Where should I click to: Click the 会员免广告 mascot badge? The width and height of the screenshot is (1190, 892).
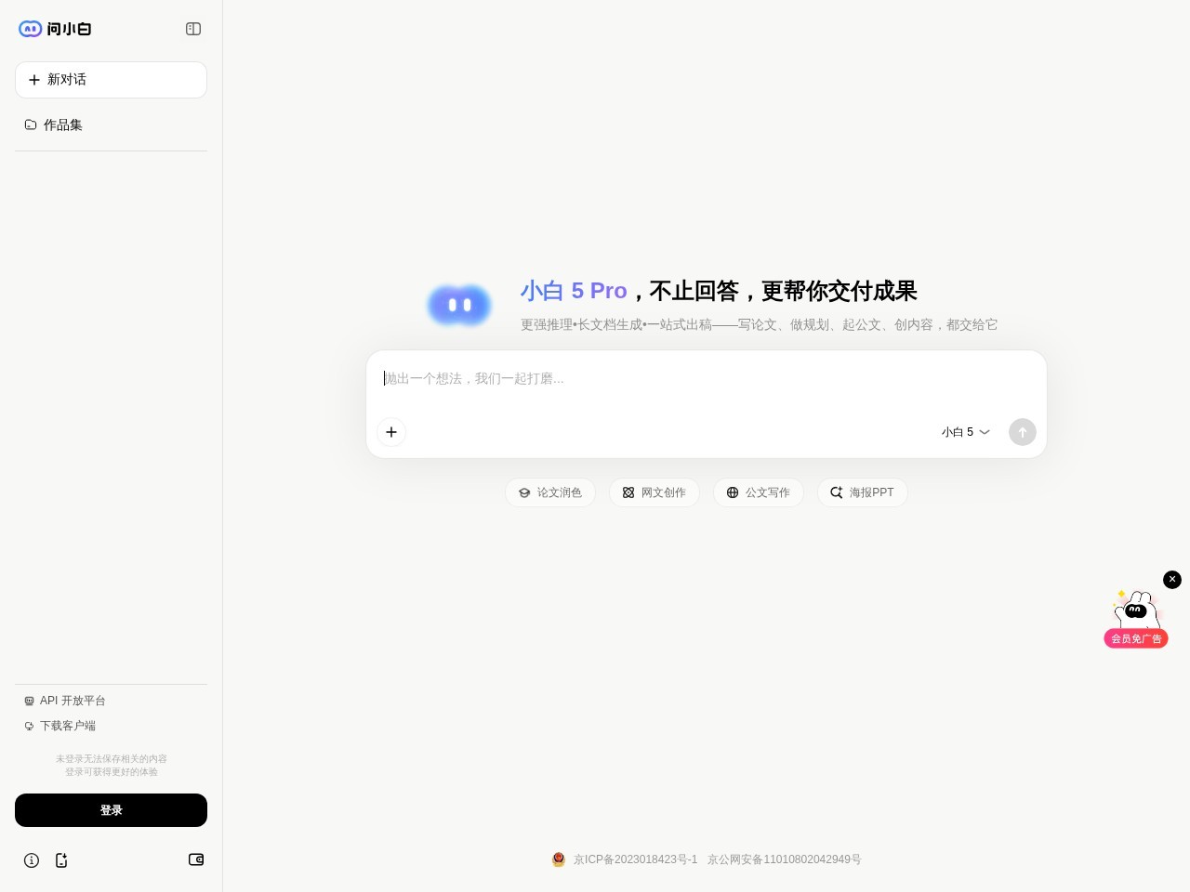[1136, 620]
